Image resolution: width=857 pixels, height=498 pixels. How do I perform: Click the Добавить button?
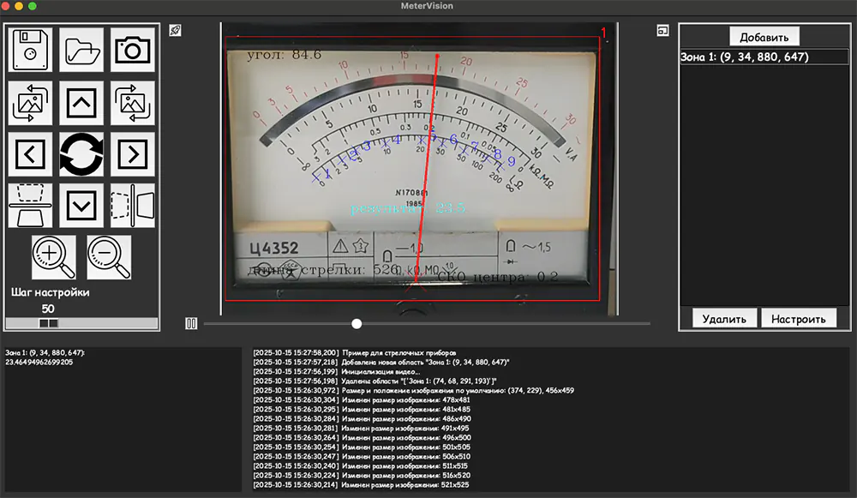(x=764, y=37)
